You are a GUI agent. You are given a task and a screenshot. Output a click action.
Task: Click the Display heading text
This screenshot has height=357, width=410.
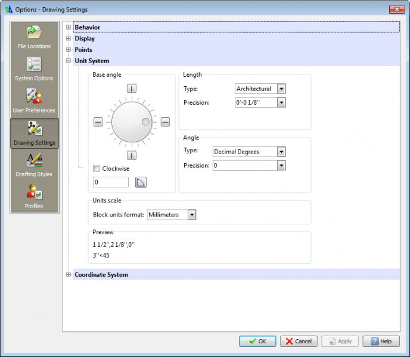click(x=85, y=39)
